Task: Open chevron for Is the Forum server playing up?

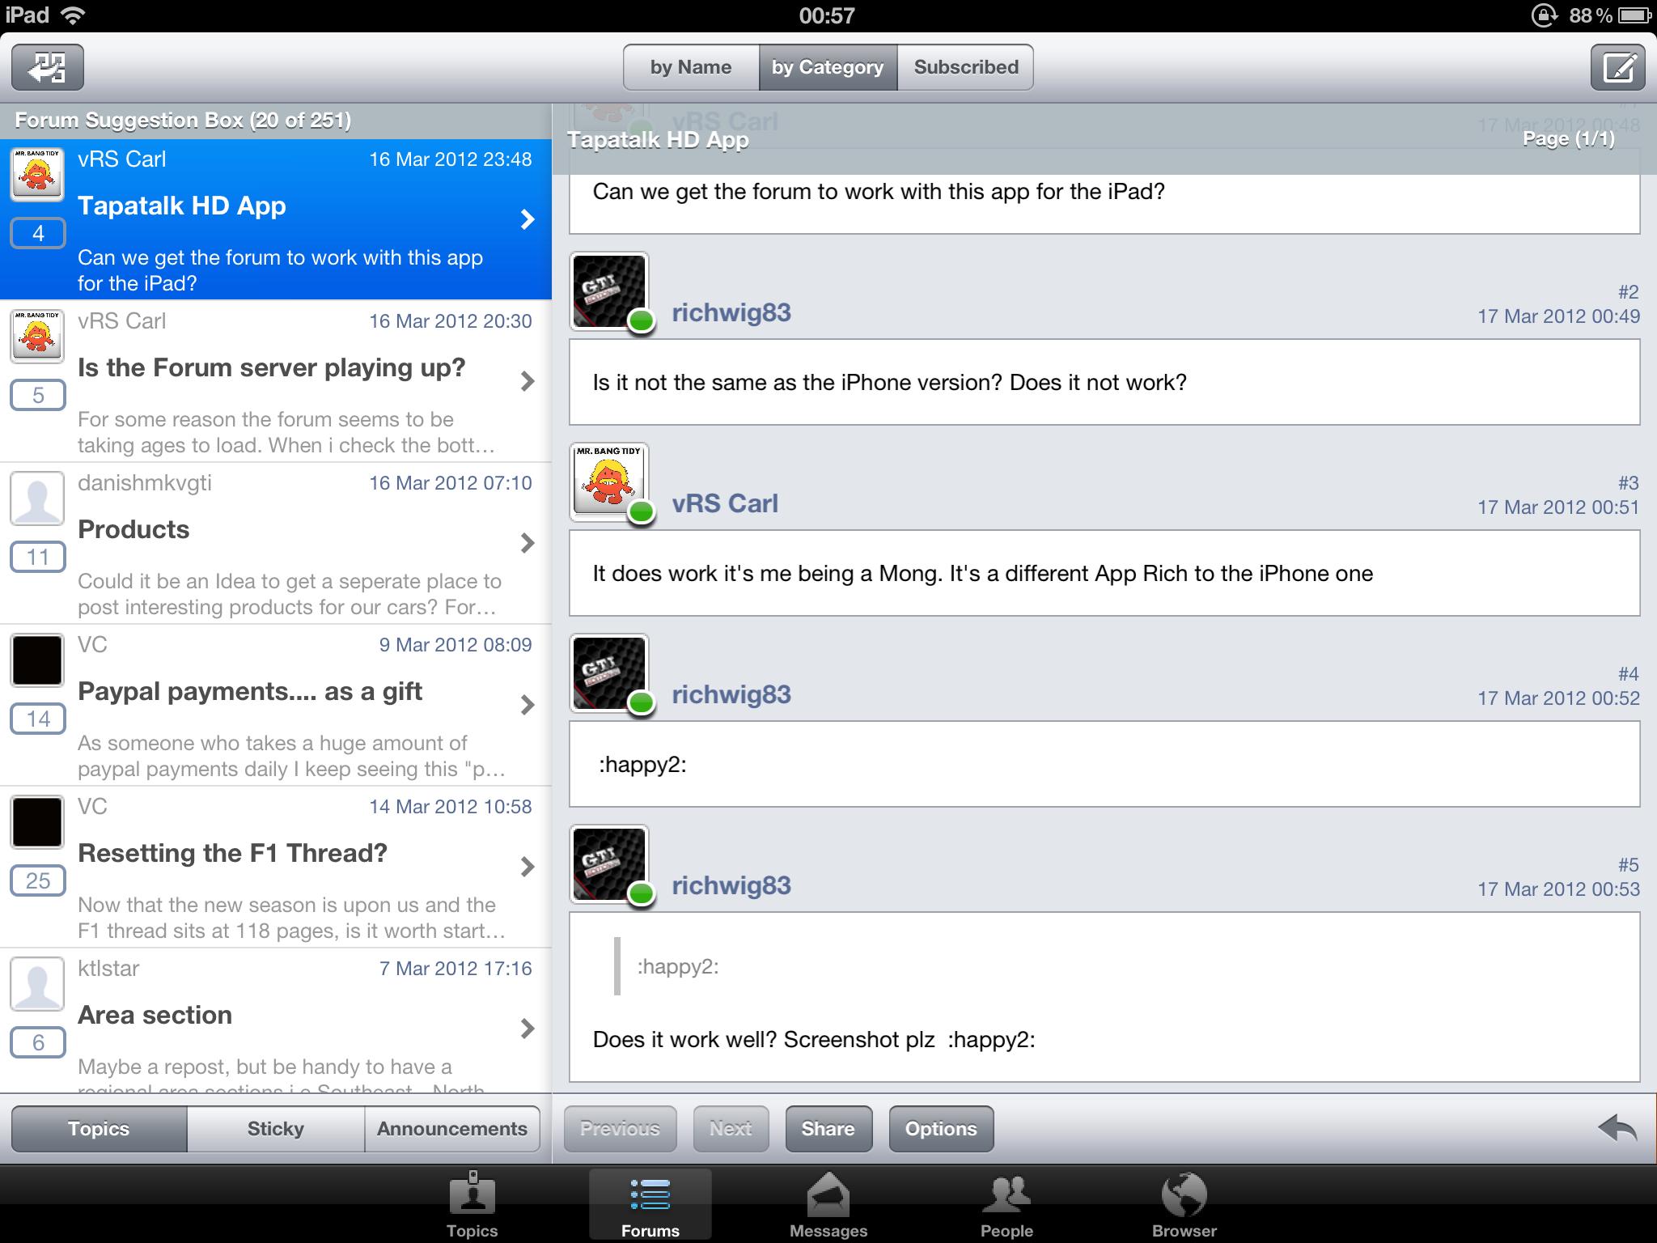Action: 528,381
